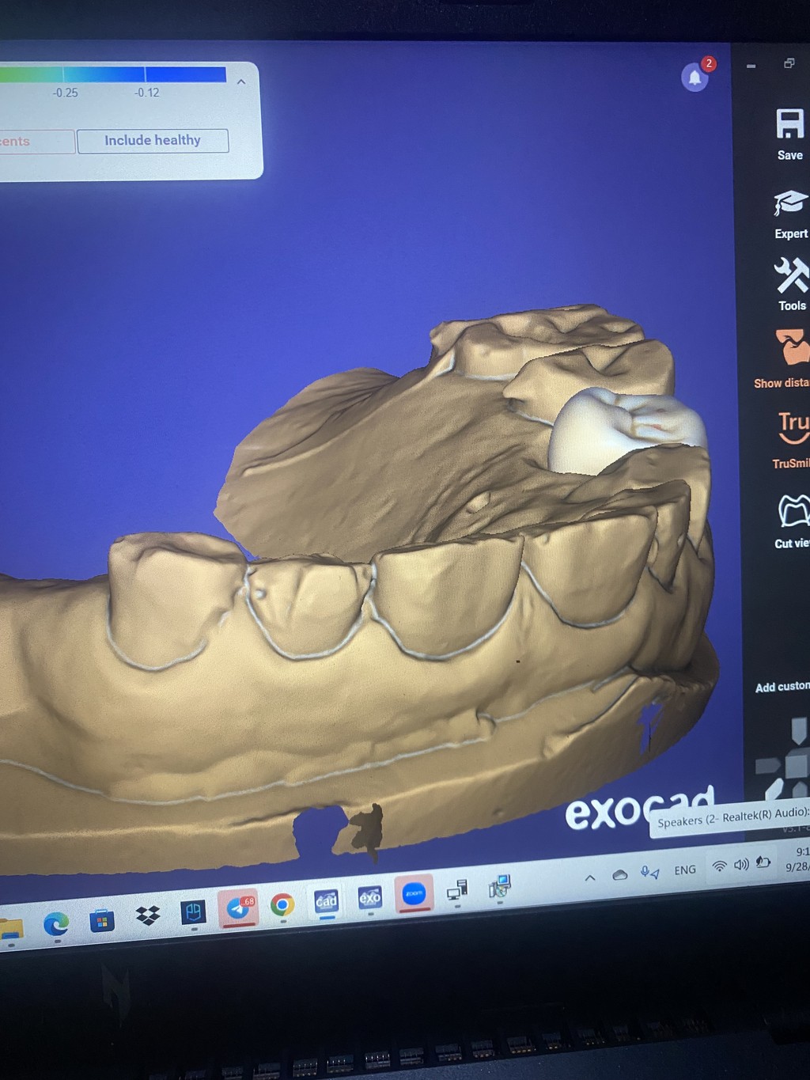Restore the exocad window size
810x1080 pixels.
[x=789, y=63]
